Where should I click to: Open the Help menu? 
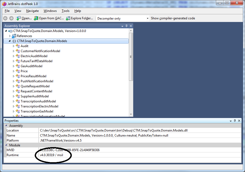tap(78, 11)
